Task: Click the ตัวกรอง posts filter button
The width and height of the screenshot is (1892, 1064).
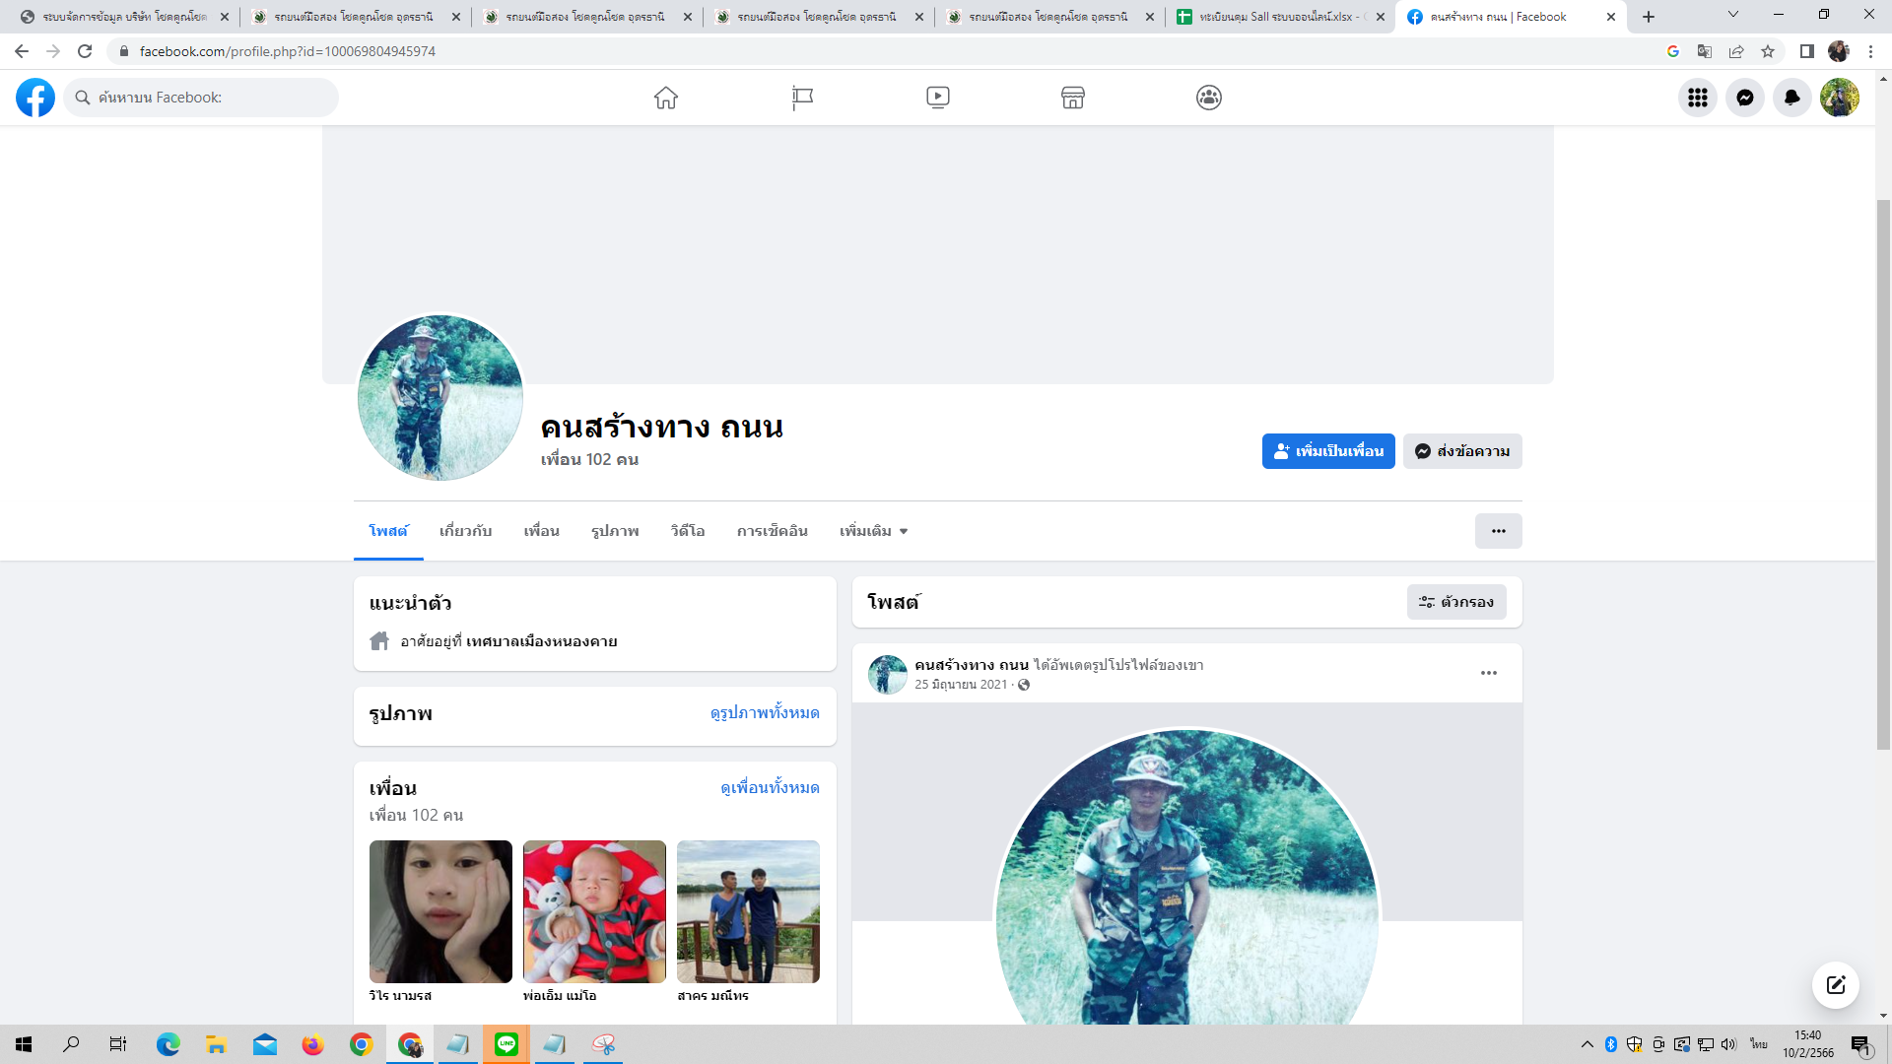Action: (x=1455, y=602)
